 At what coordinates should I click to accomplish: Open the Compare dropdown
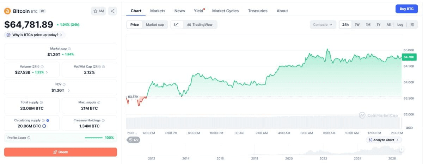tap(323, 25)
